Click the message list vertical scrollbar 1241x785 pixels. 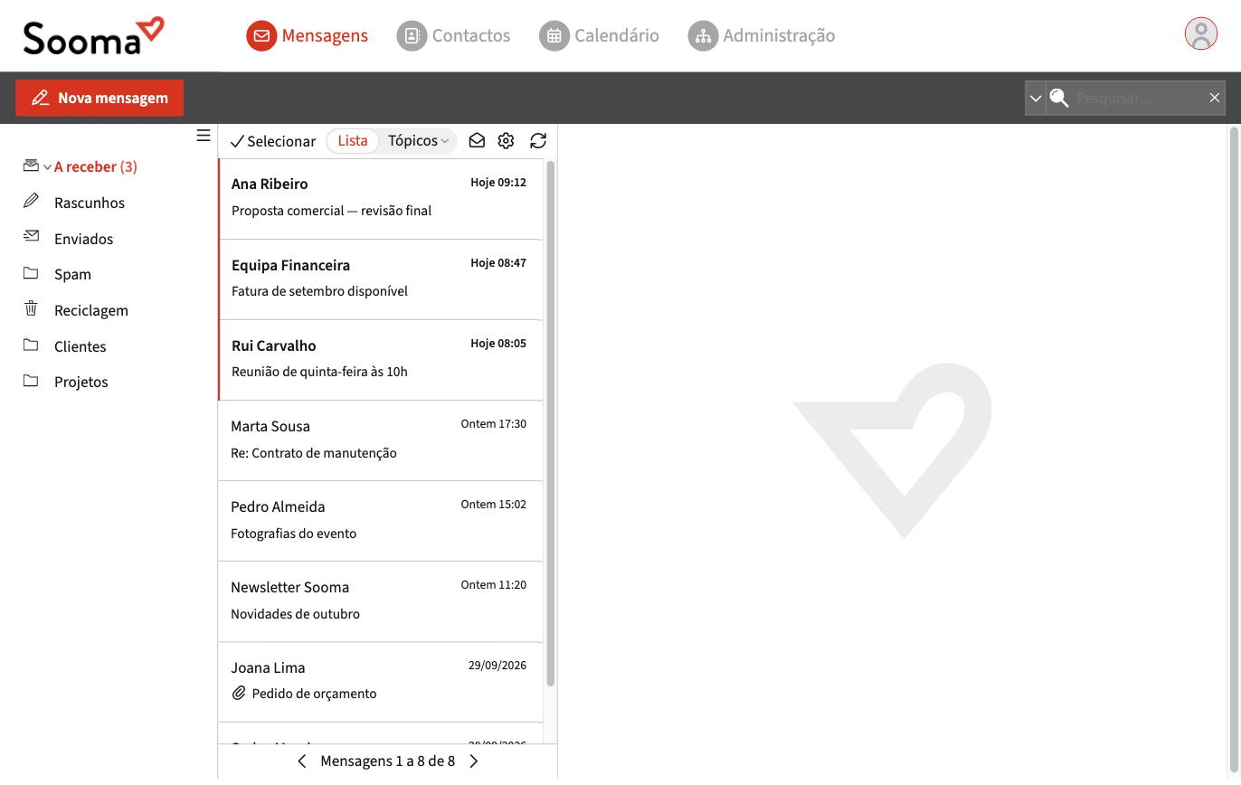tap(550, 423)
